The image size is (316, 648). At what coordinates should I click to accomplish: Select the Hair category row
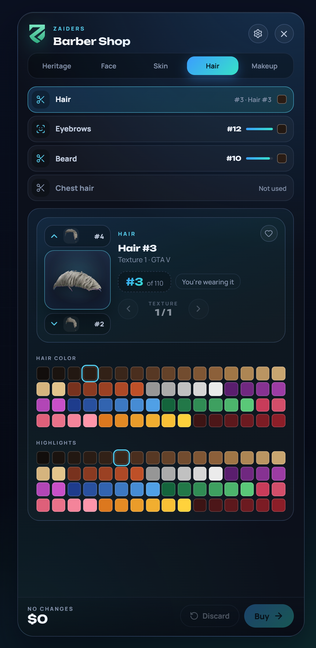click(160, 99)
